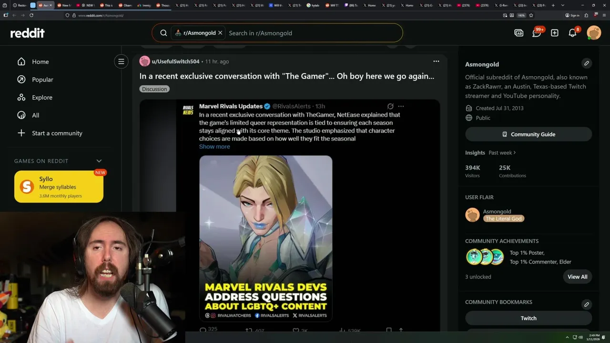Open u/UsefulSwitch504 profile link
The height and width of the screenshot is (343, 610).
point(175,61)
